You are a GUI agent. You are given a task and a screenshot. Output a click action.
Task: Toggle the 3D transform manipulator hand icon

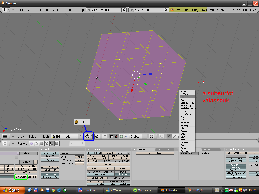(111, 136)
